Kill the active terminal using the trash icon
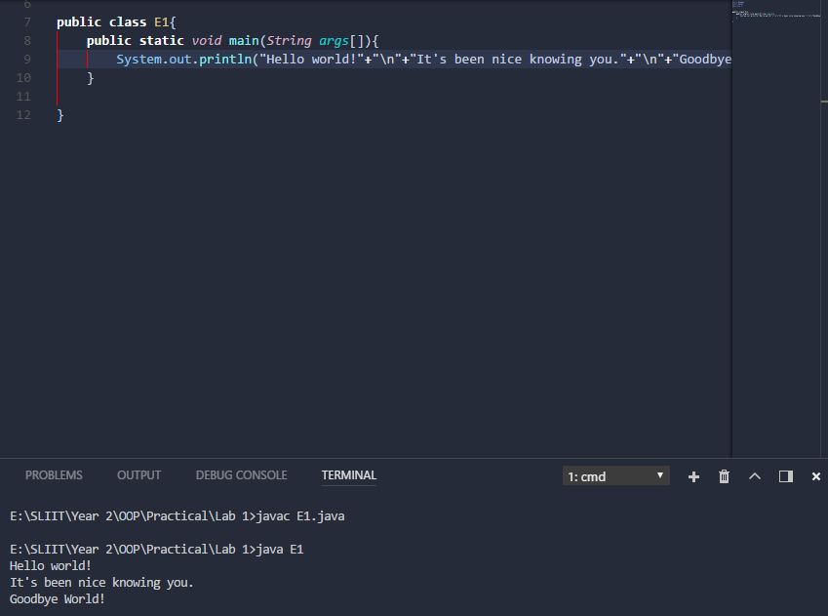 point(724,476)
